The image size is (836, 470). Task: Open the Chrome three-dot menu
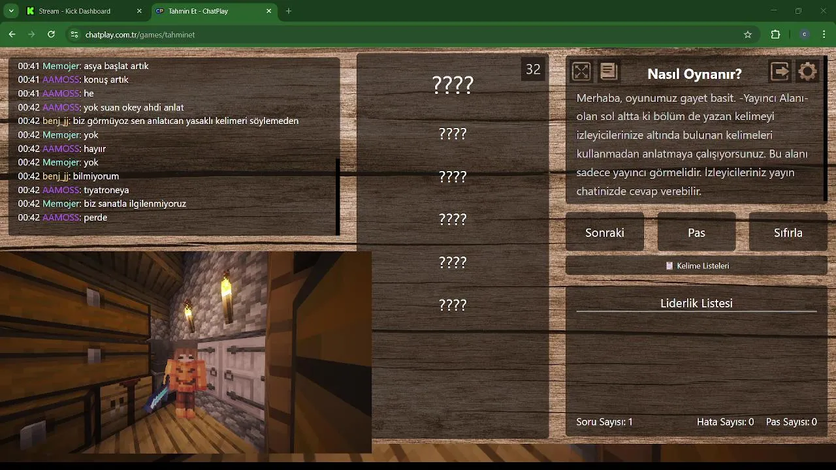coord(824,35)
